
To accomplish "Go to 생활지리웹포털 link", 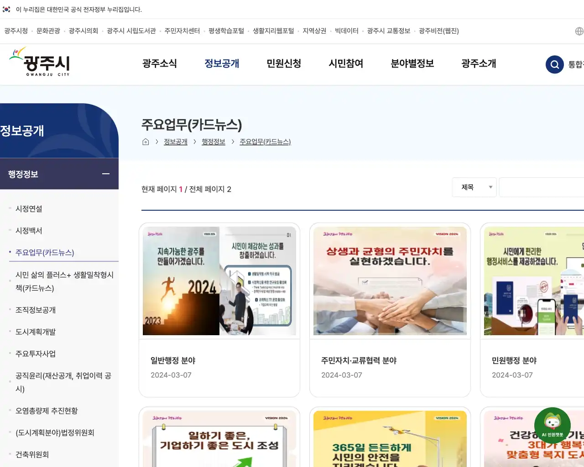I will pos(273,31).
